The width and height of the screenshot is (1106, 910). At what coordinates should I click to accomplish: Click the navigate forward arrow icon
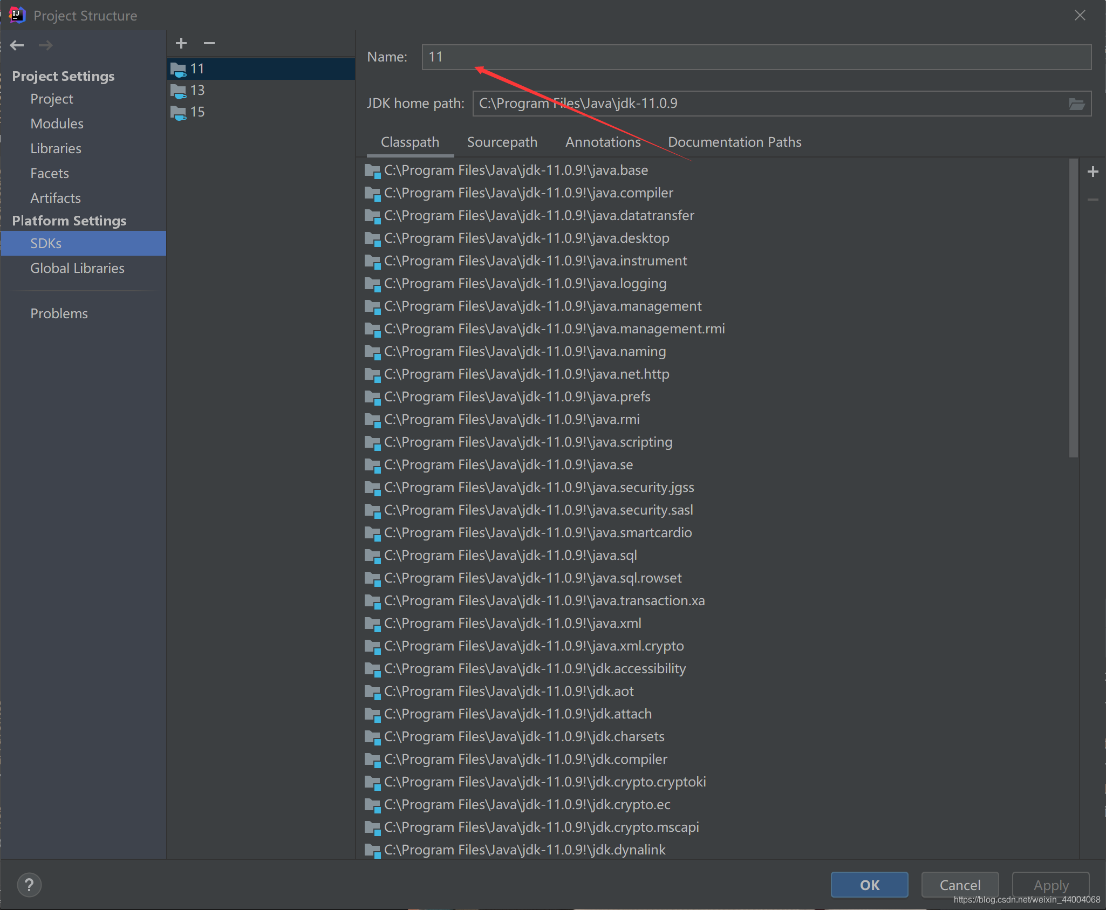click(x=44, y=44)
